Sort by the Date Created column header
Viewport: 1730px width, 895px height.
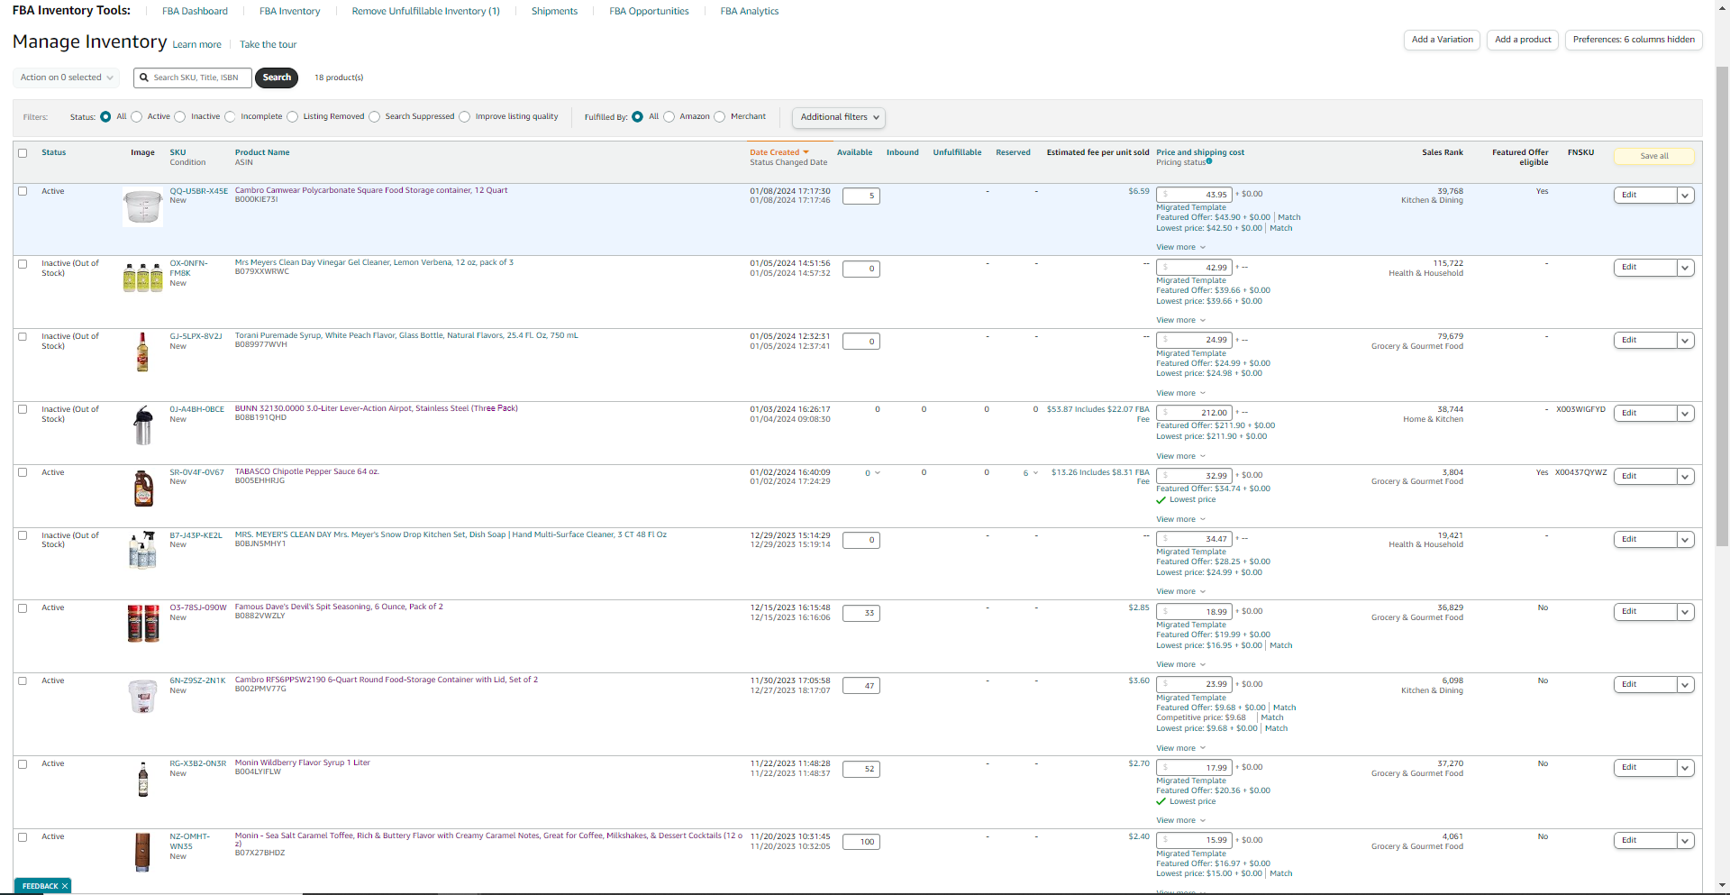coord(778,152)
